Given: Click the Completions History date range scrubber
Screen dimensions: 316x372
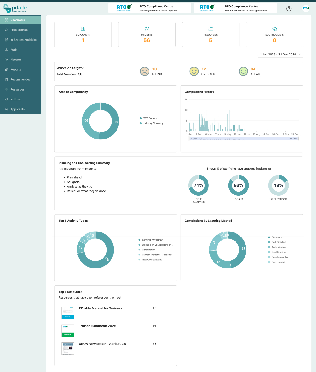Looking at the screenshot, I should pos(243,139).
